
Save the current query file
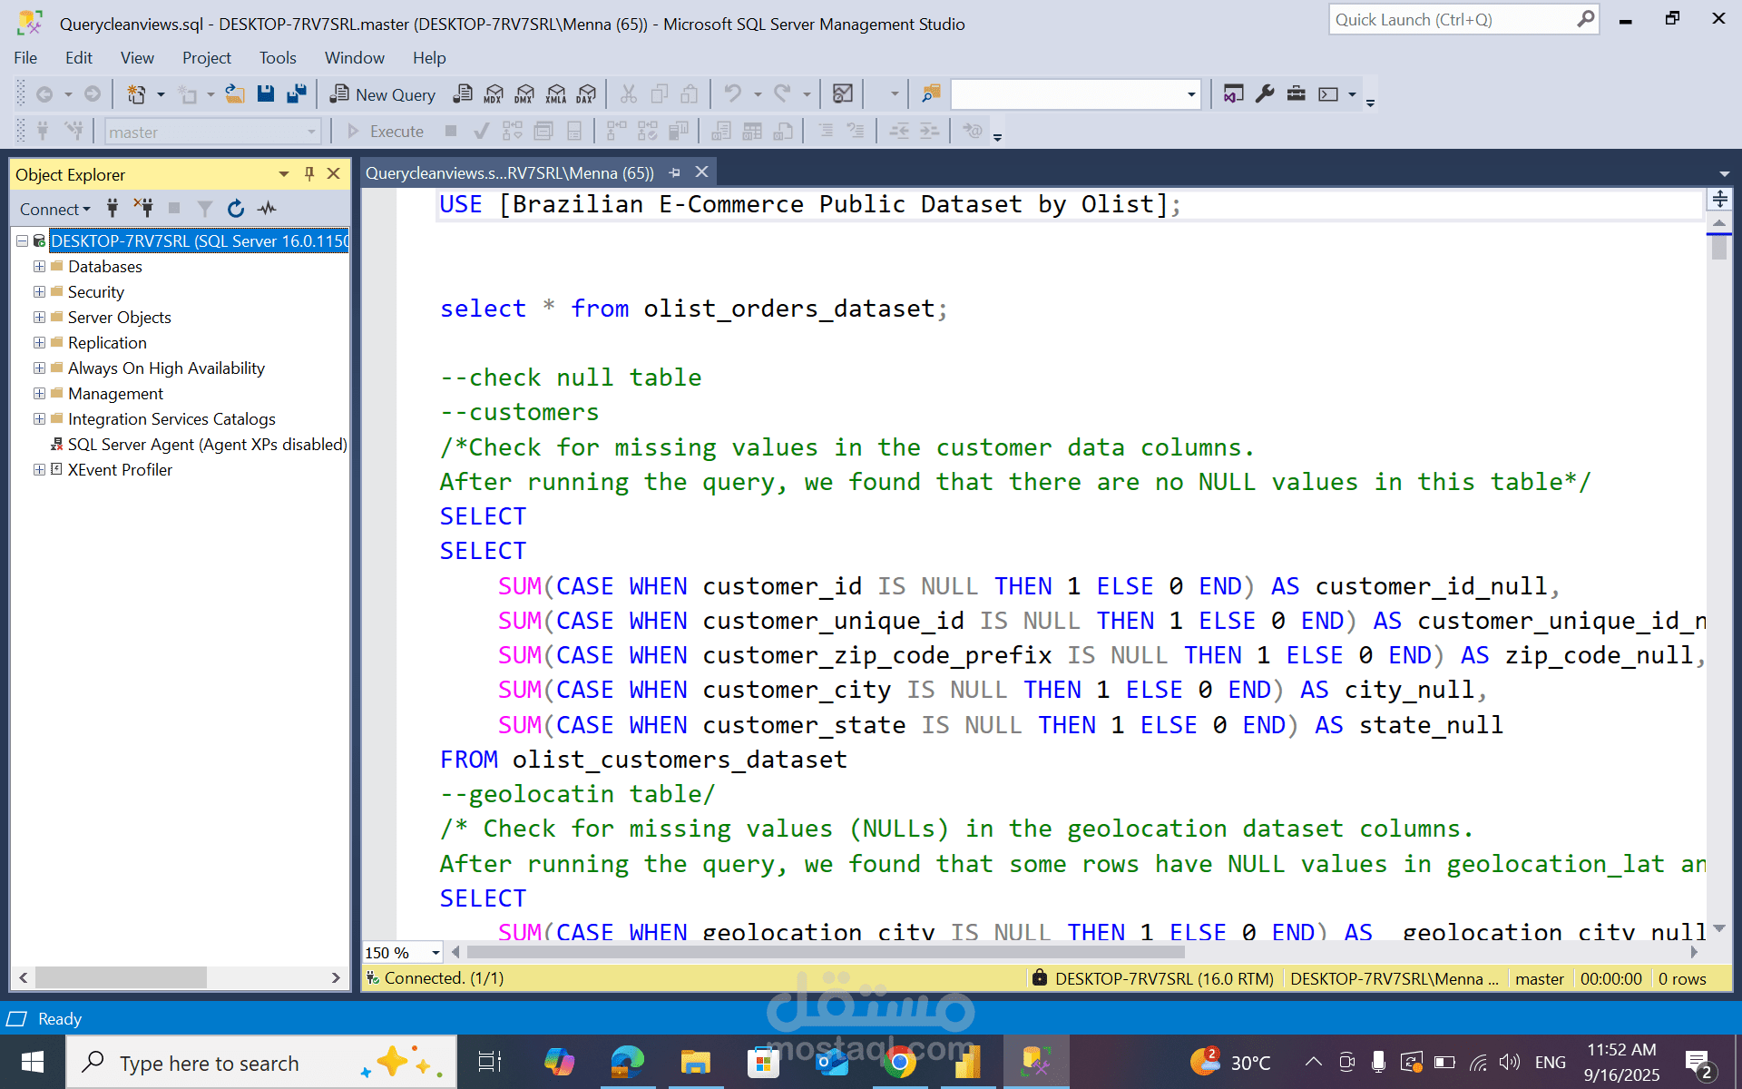point(266,93)
